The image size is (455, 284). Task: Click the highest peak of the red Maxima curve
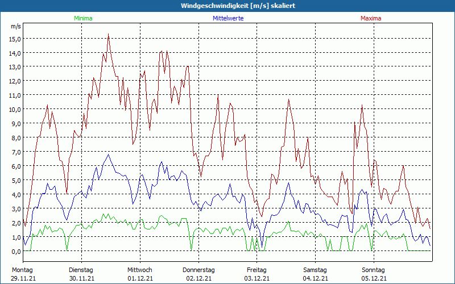108,34
